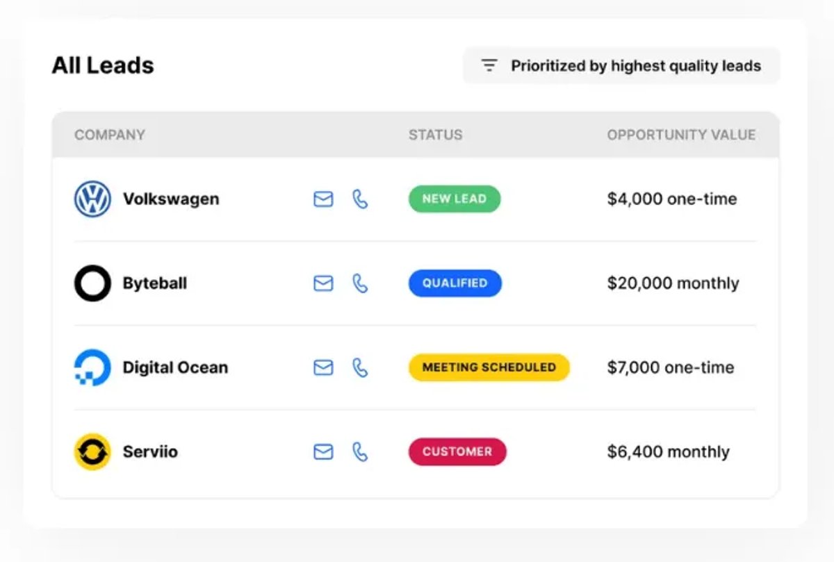Open the 'Prioritized by highest quality leads' filter
This screenshot has width=834, height=562.
[621, 66]
